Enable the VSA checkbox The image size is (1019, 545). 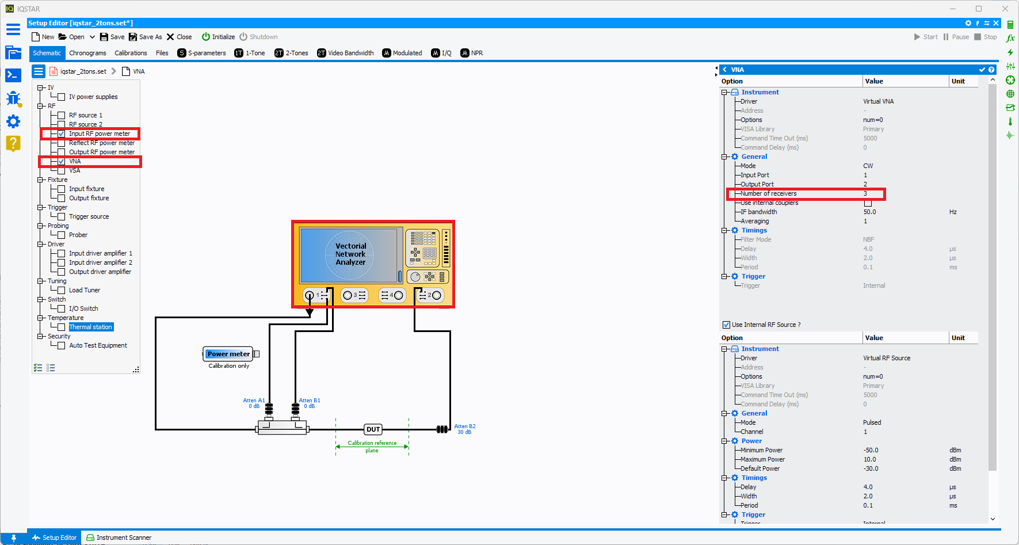[x=61, y=170]
